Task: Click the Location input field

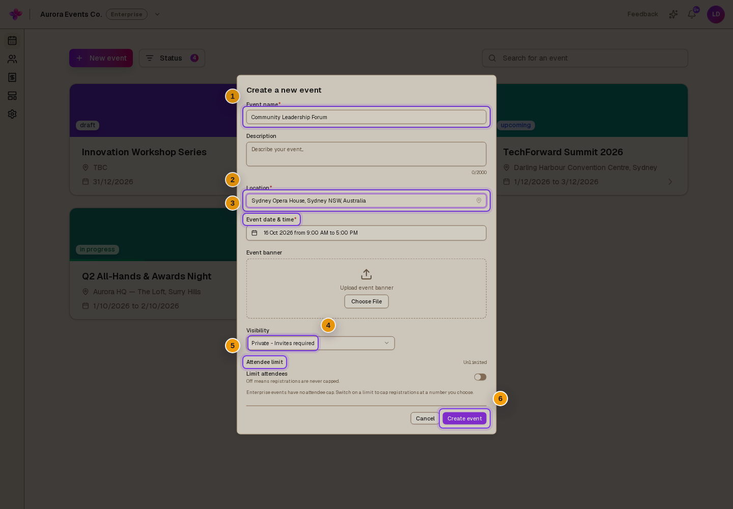Action: point(366,201)
